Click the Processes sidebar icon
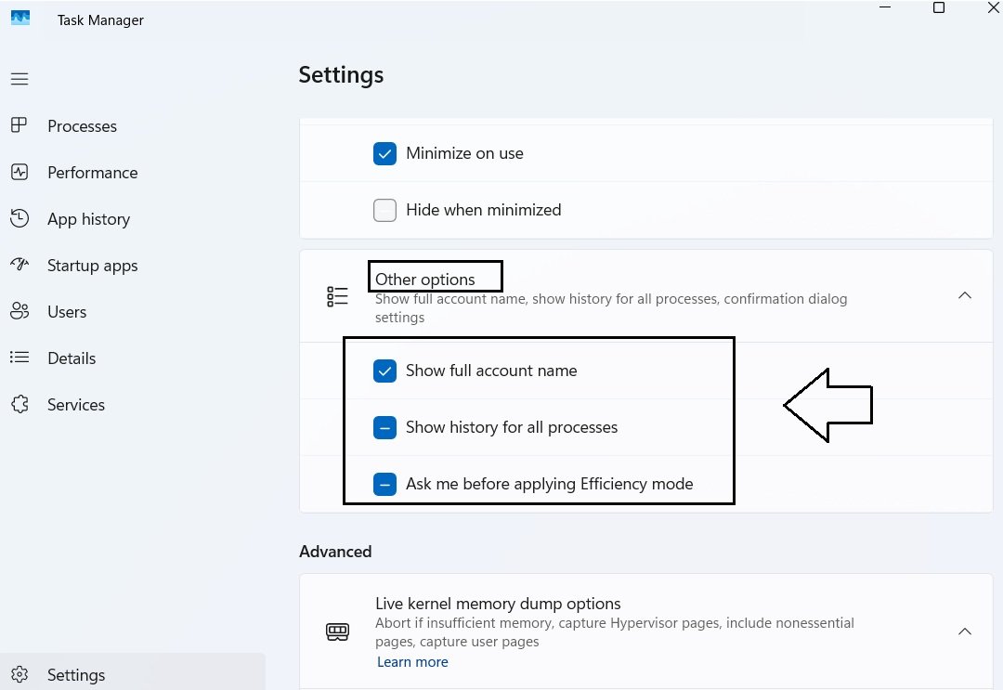Viewport: 1003px width, 690px height. 20,125
